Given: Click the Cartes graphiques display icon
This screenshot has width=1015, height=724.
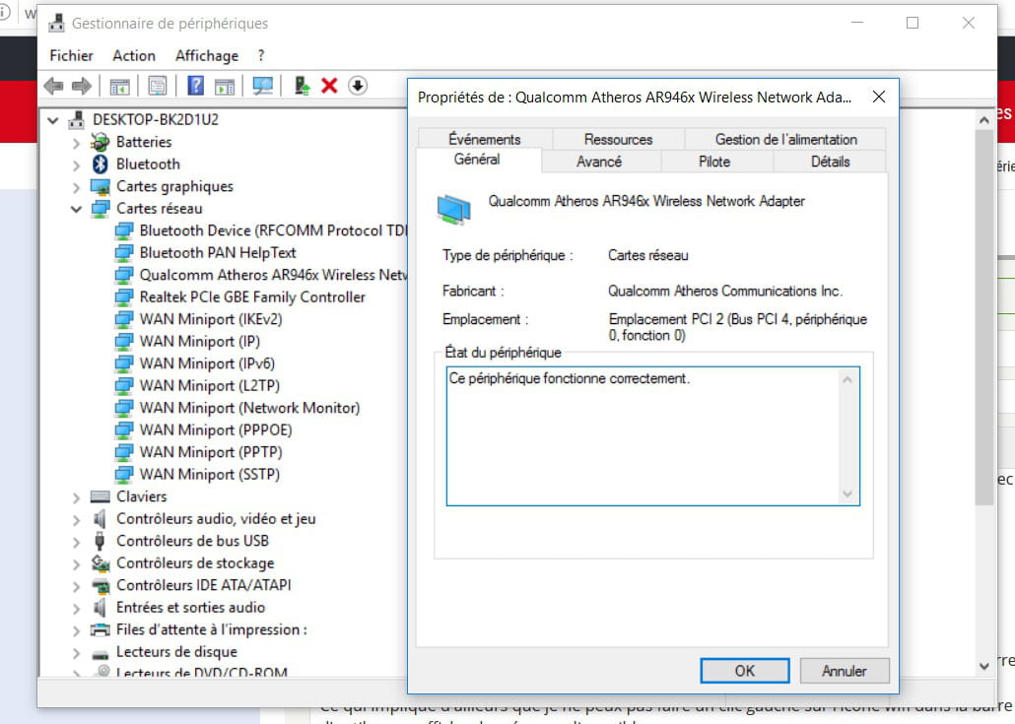Looking at the screenshot, I should pos(100,186).
